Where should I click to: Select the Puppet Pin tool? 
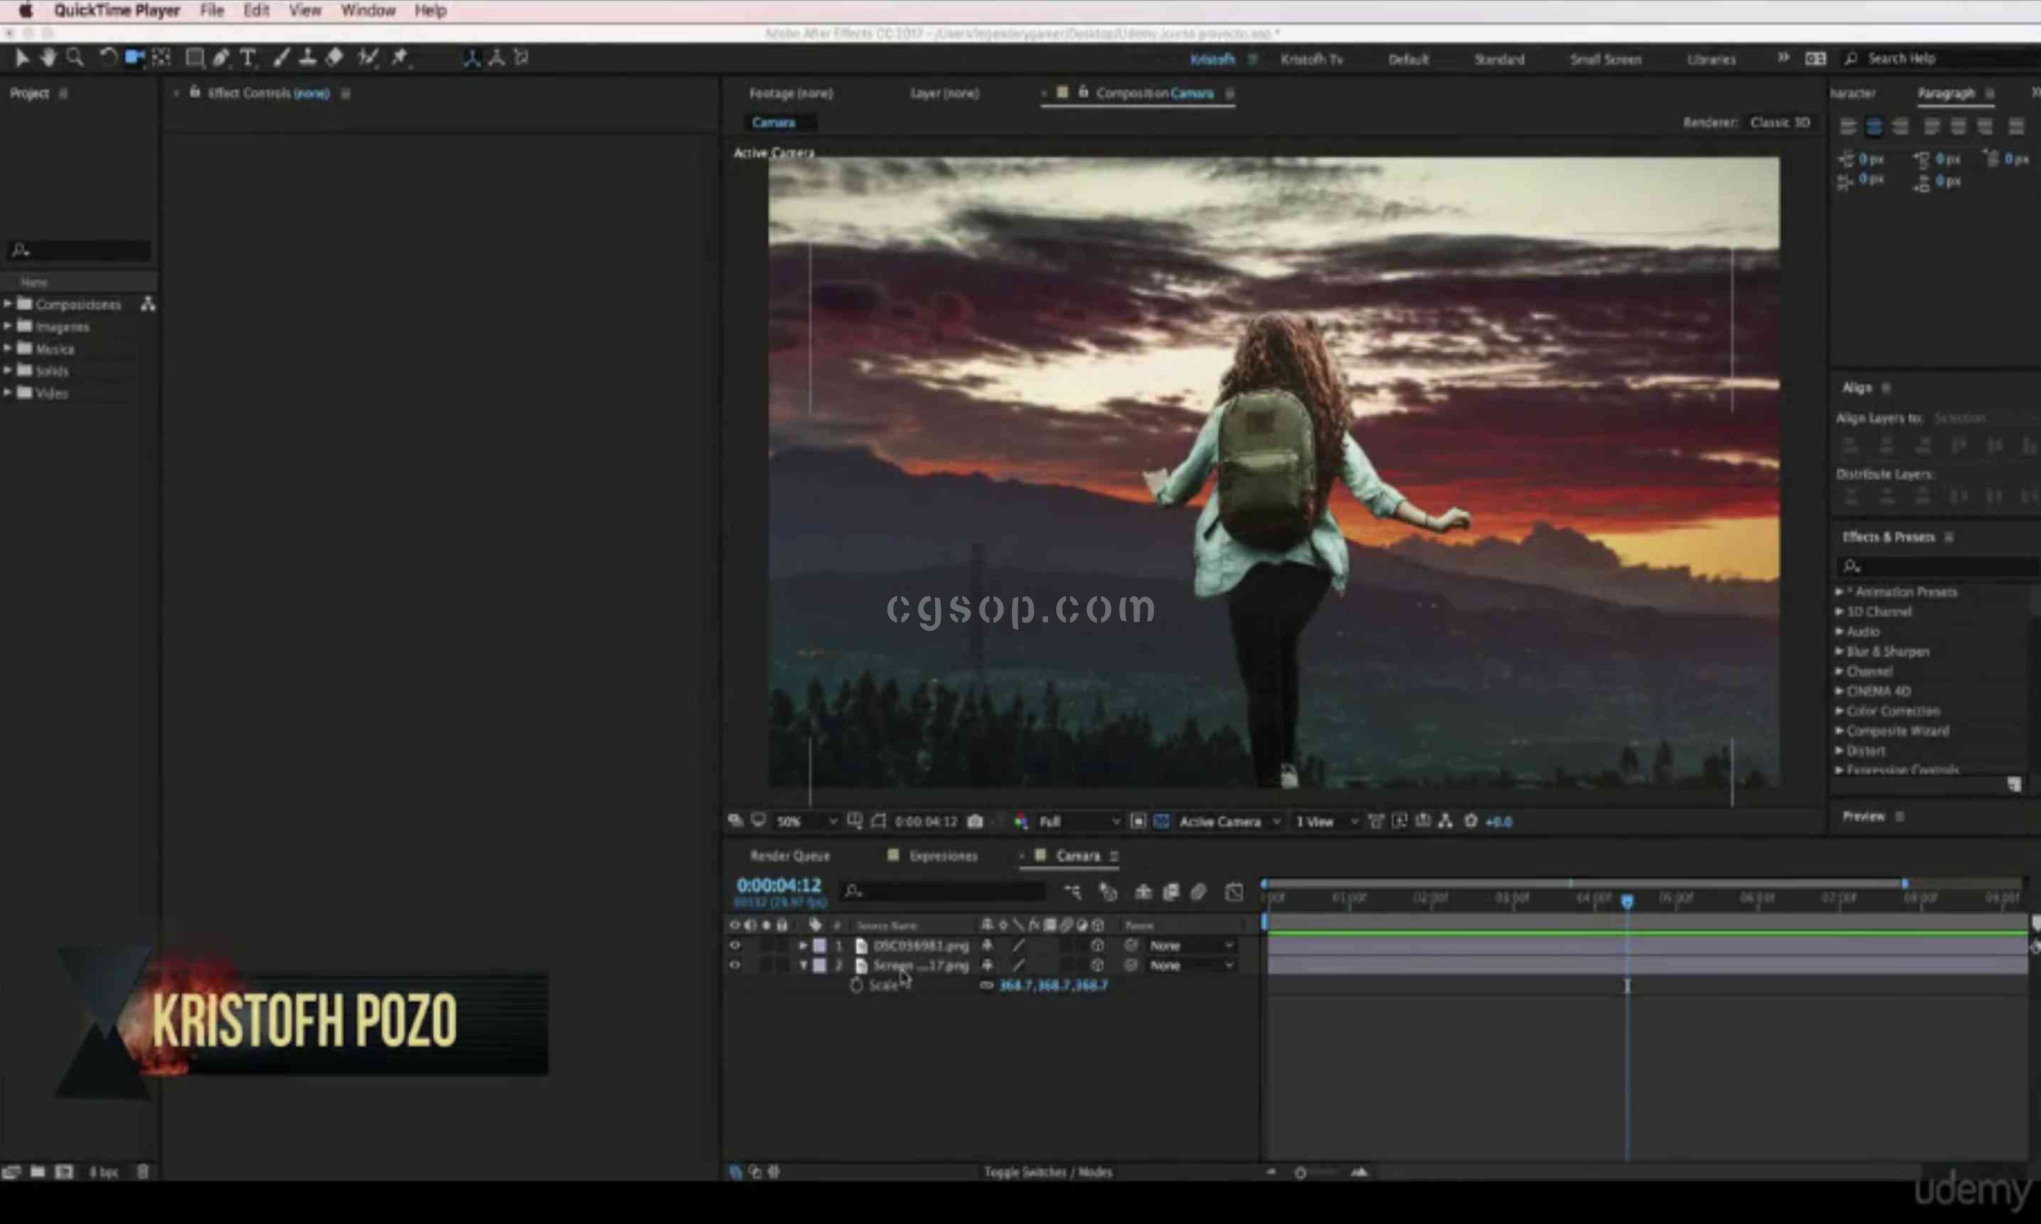pyautogui.click(x=400, y=58)
